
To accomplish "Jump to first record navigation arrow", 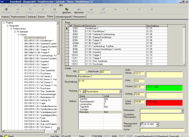I will tap(116, 10).
